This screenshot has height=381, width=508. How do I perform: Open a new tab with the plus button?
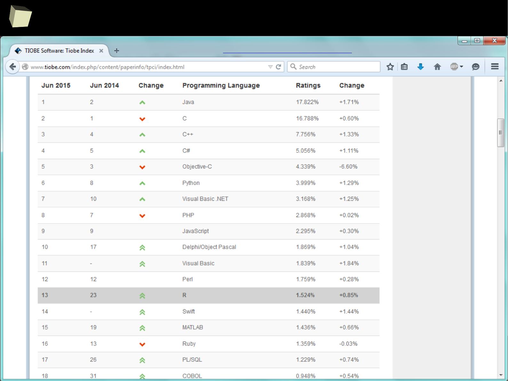117,51
